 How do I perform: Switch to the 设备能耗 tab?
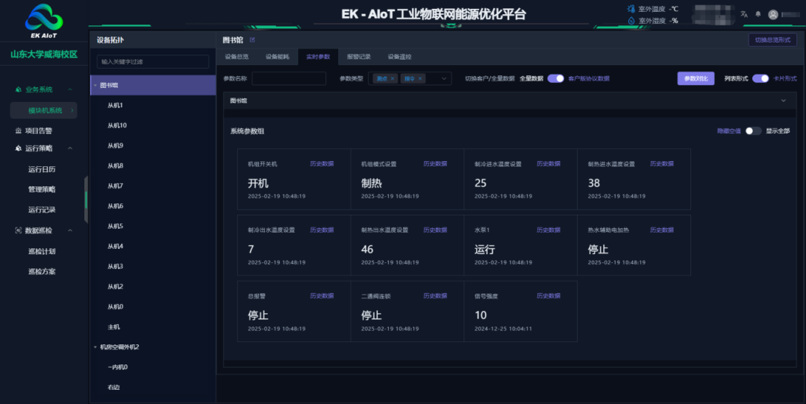(277, 57)
